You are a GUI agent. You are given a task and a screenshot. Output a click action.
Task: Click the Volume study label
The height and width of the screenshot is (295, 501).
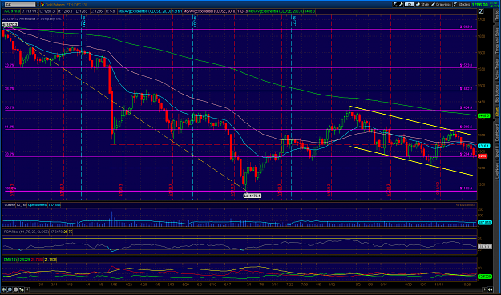coord(10,205)
